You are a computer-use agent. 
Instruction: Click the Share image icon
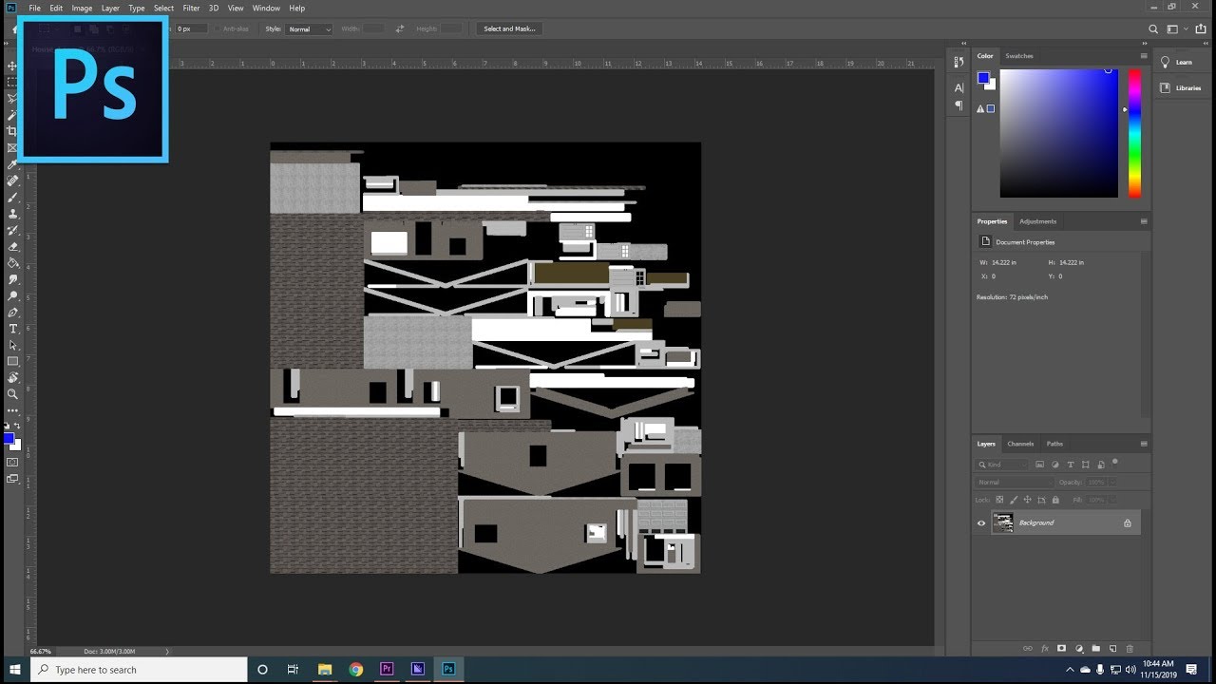coord(1202,29)
